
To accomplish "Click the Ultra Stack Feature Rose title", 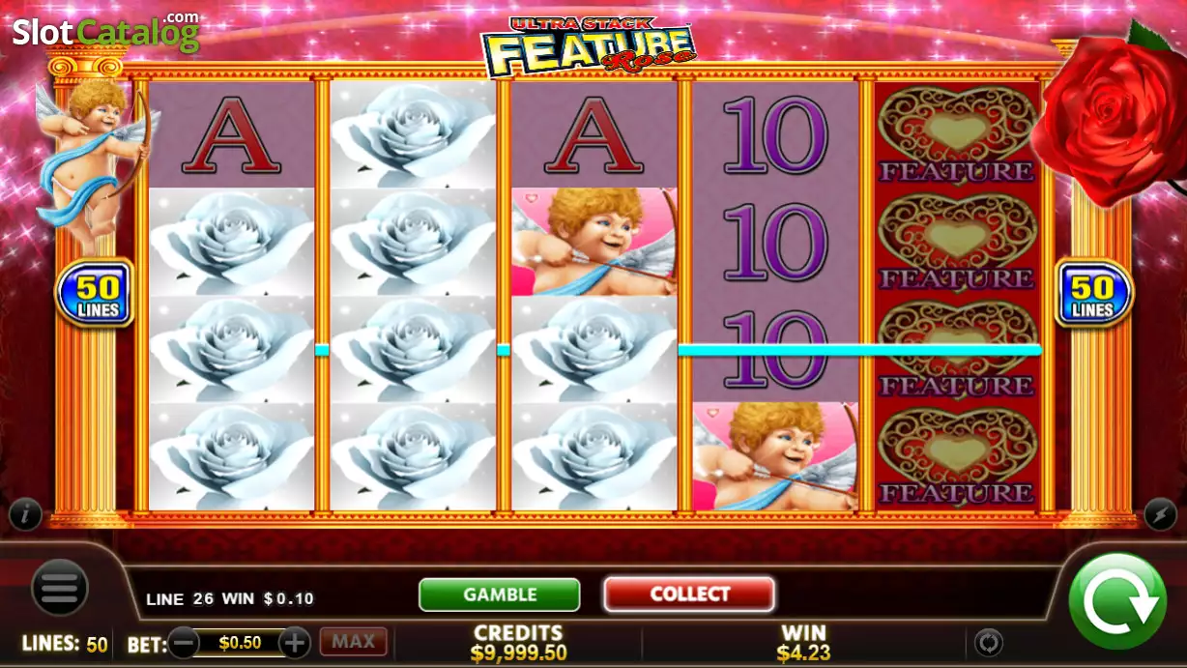I will click(590, 47).
